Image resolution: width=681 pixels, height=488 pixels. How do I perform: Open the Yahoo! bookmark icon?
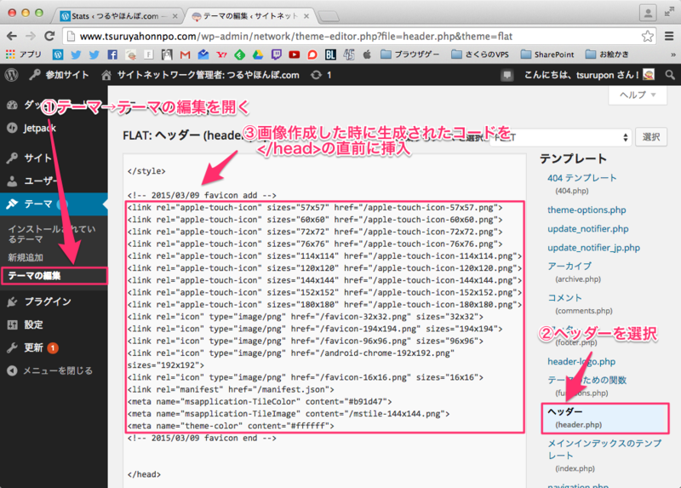[x=221, y=55]
